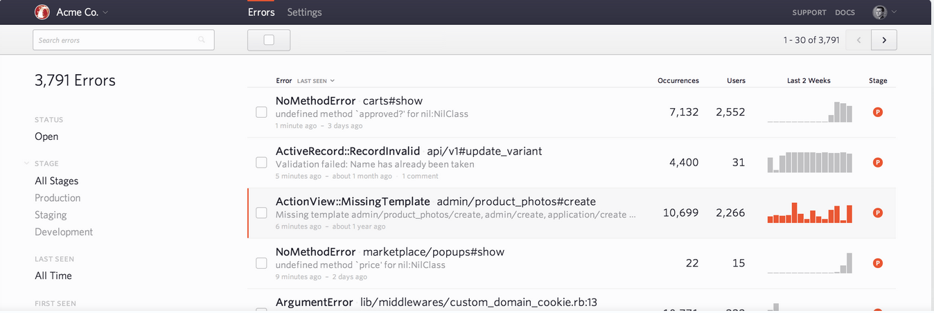Check the marketplace/popups#show row checkbox

(261, 263)
